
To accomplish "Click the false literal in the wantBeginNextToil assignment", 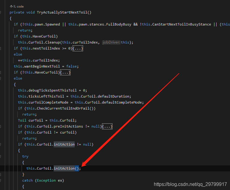I will pos(71,66).
